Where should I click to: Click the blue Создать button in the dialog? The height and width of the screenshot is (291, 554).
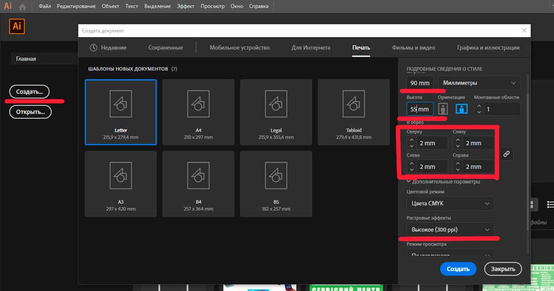(x=458, y=269)
